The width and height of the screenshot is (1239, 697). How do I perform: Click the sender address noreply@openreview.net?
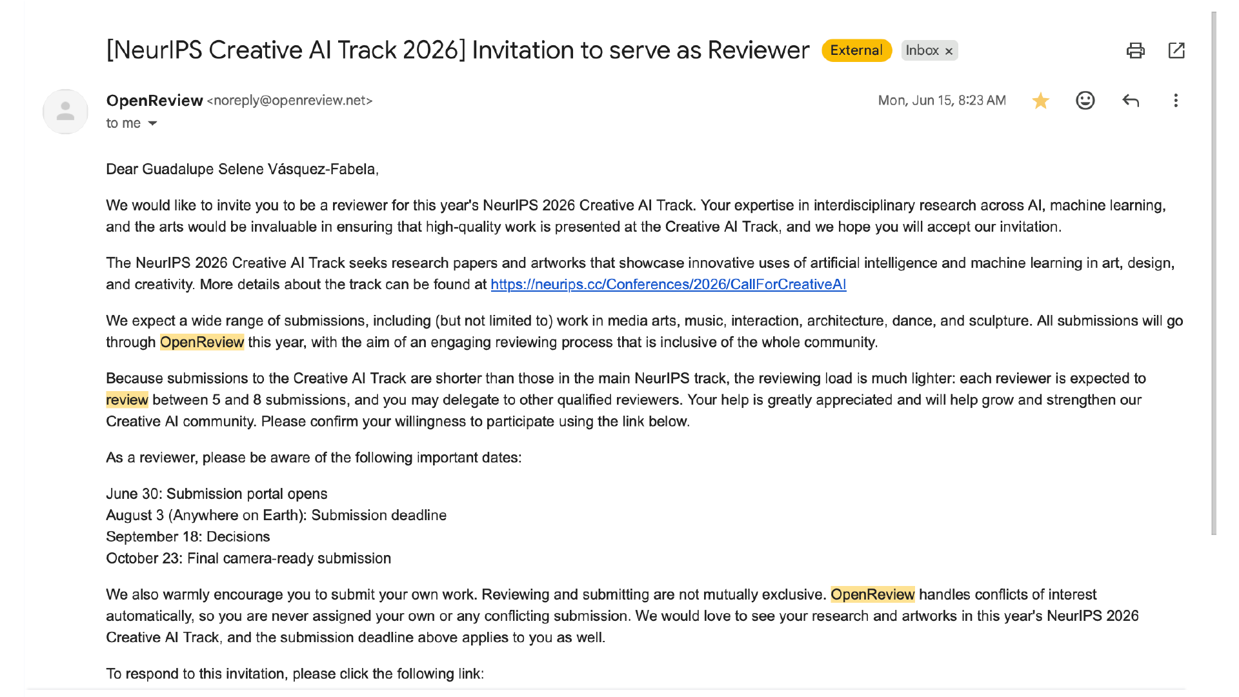tap(289, 101)
